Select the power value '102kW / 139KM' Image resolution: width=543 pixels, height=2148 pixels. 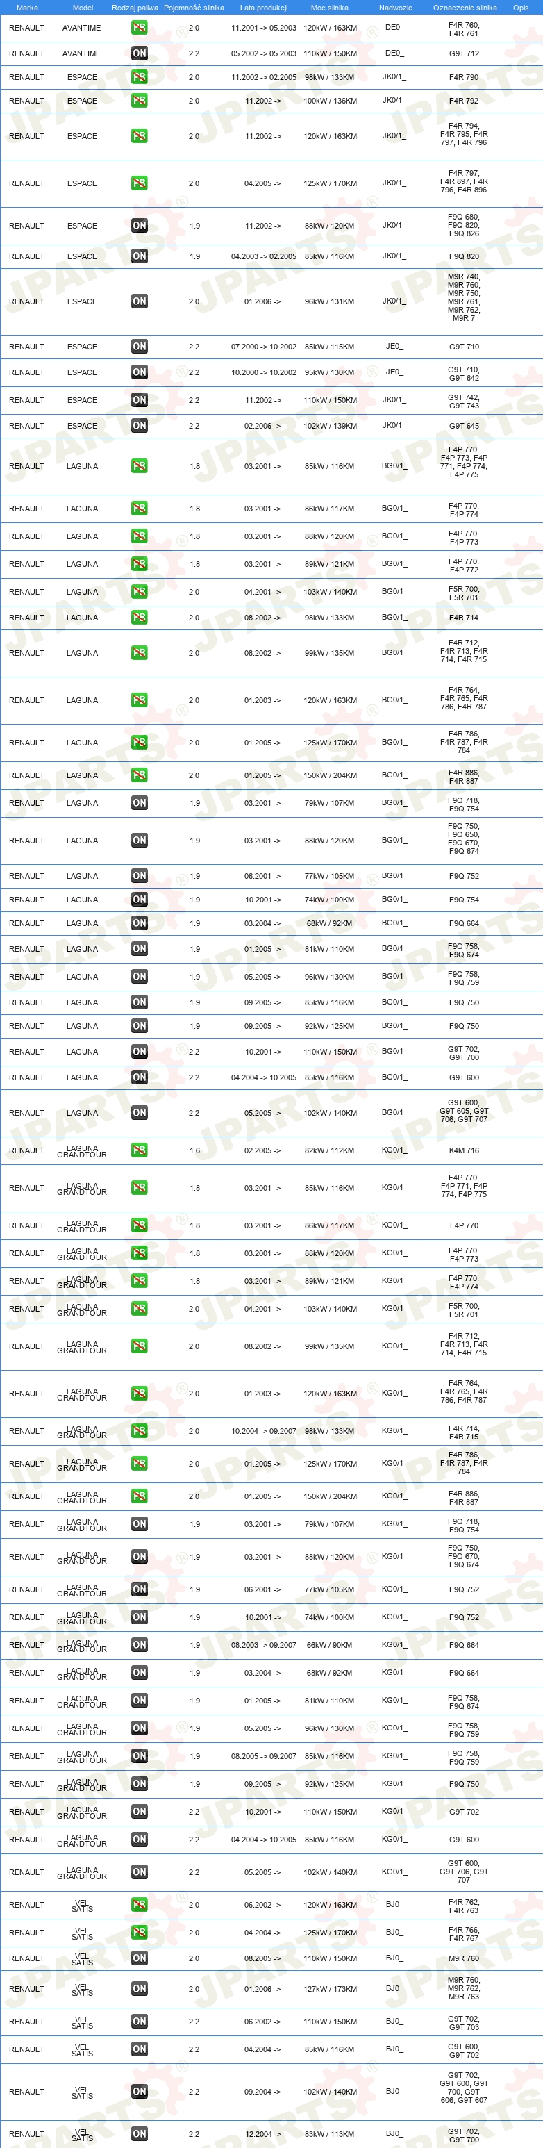tap(329, 425)
